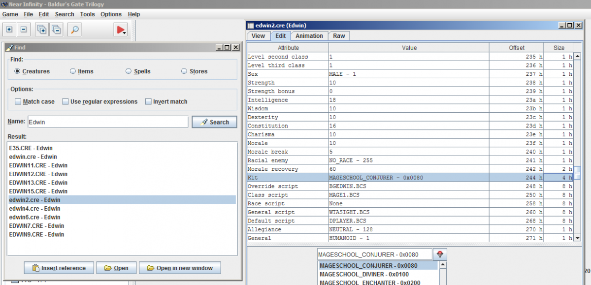Click the Open in new window button

tap(180, 268)
